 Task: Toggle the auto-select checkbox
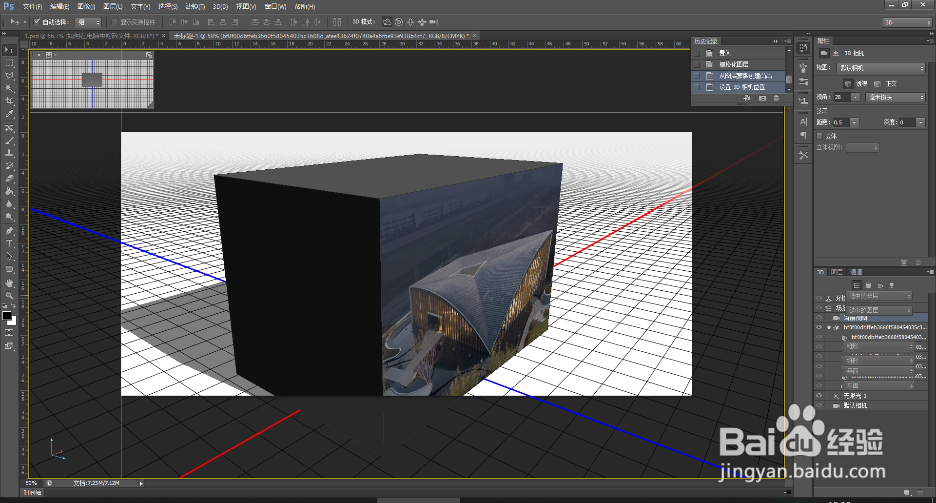point(37,22)
